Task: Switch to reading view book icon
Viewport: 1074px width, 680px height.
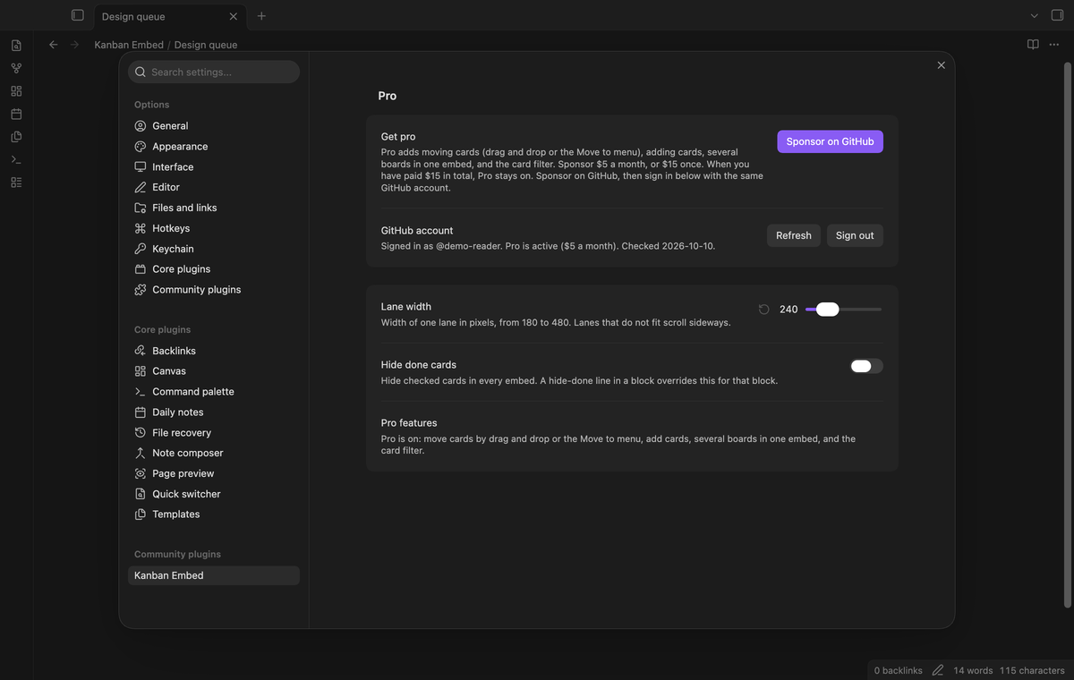Action: click(1033, 45)
